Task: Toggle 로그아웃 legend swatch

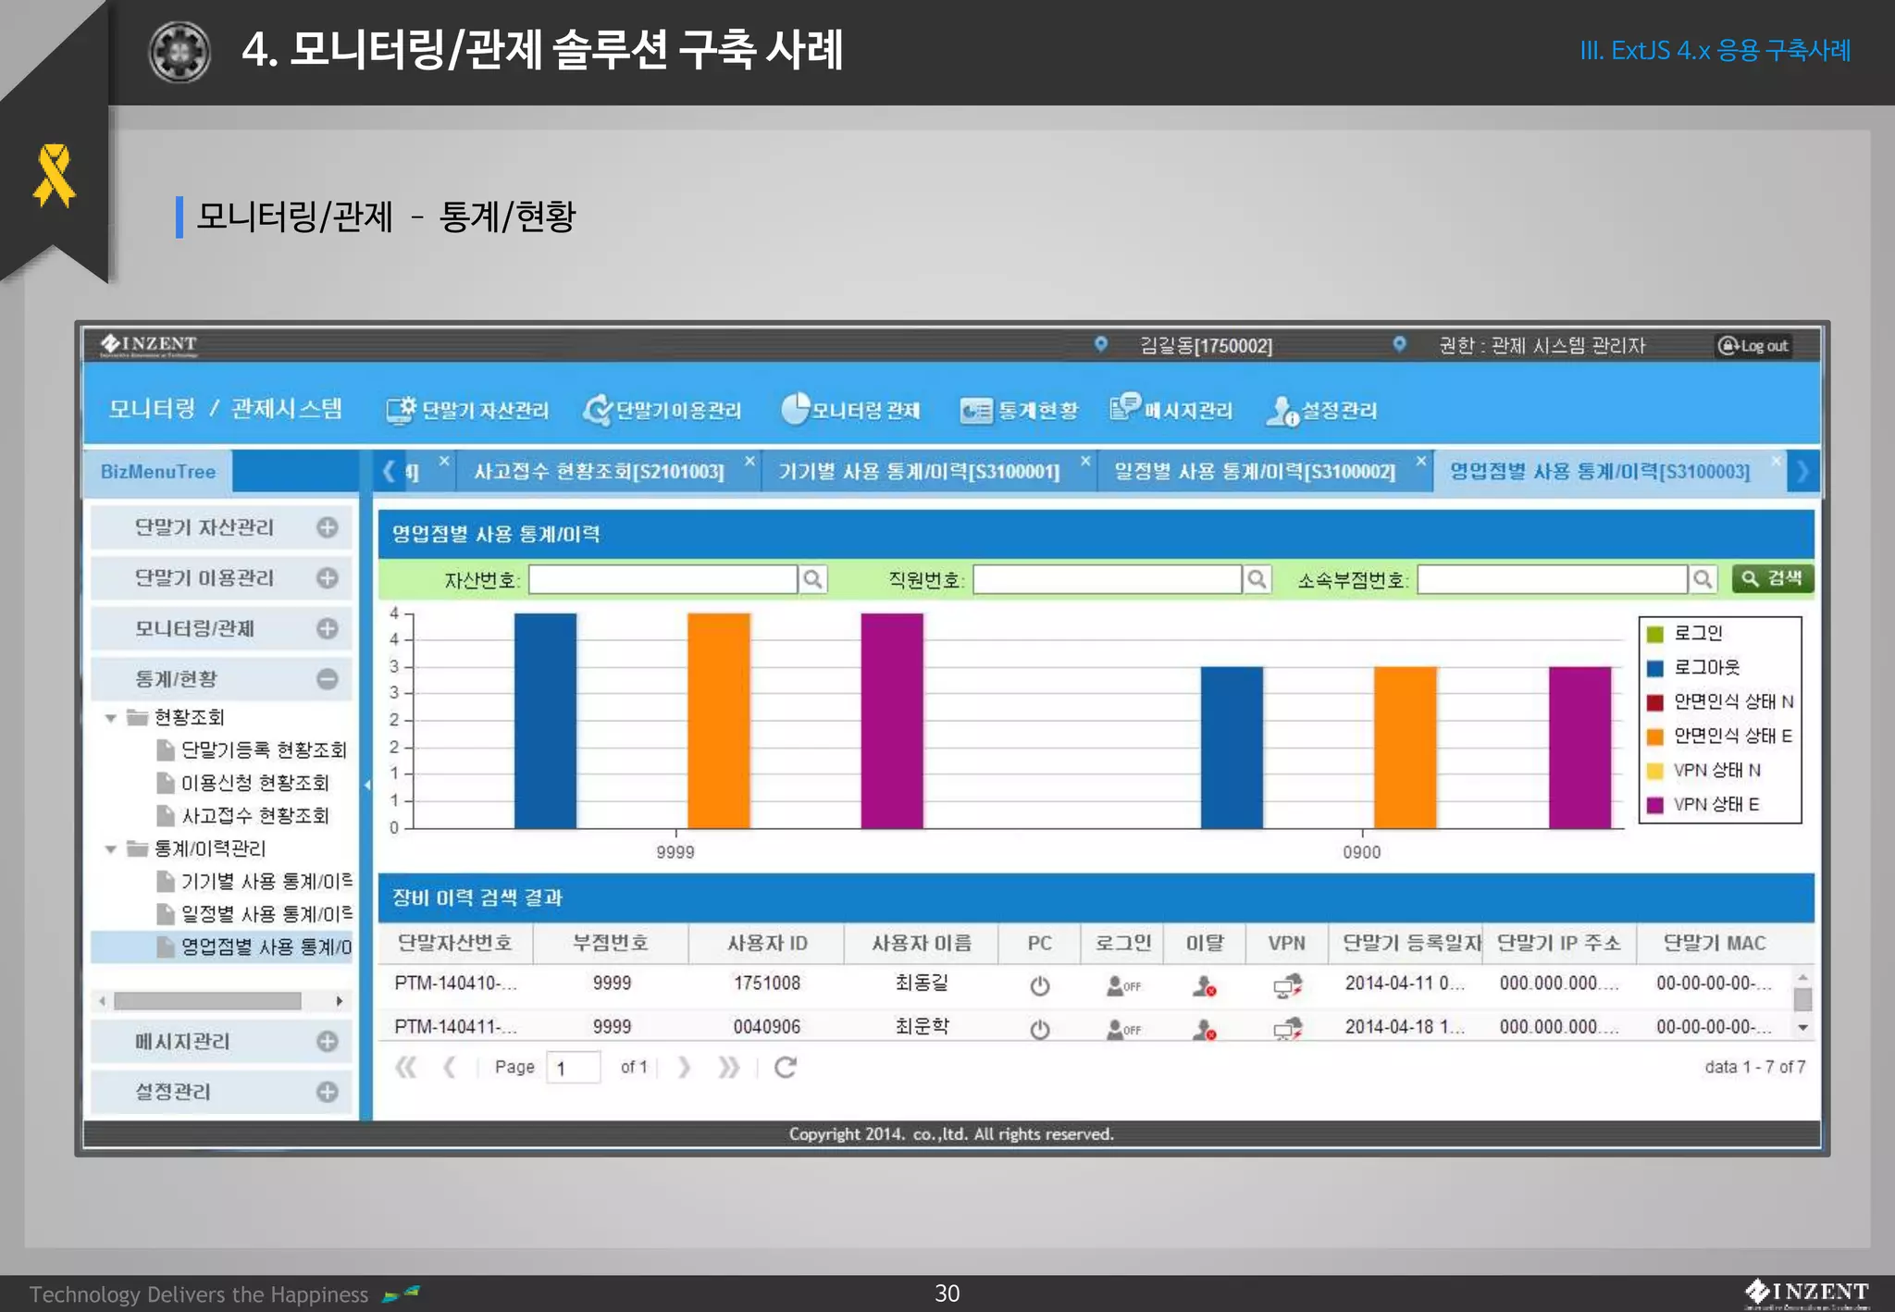Action: coord(1655,668)
